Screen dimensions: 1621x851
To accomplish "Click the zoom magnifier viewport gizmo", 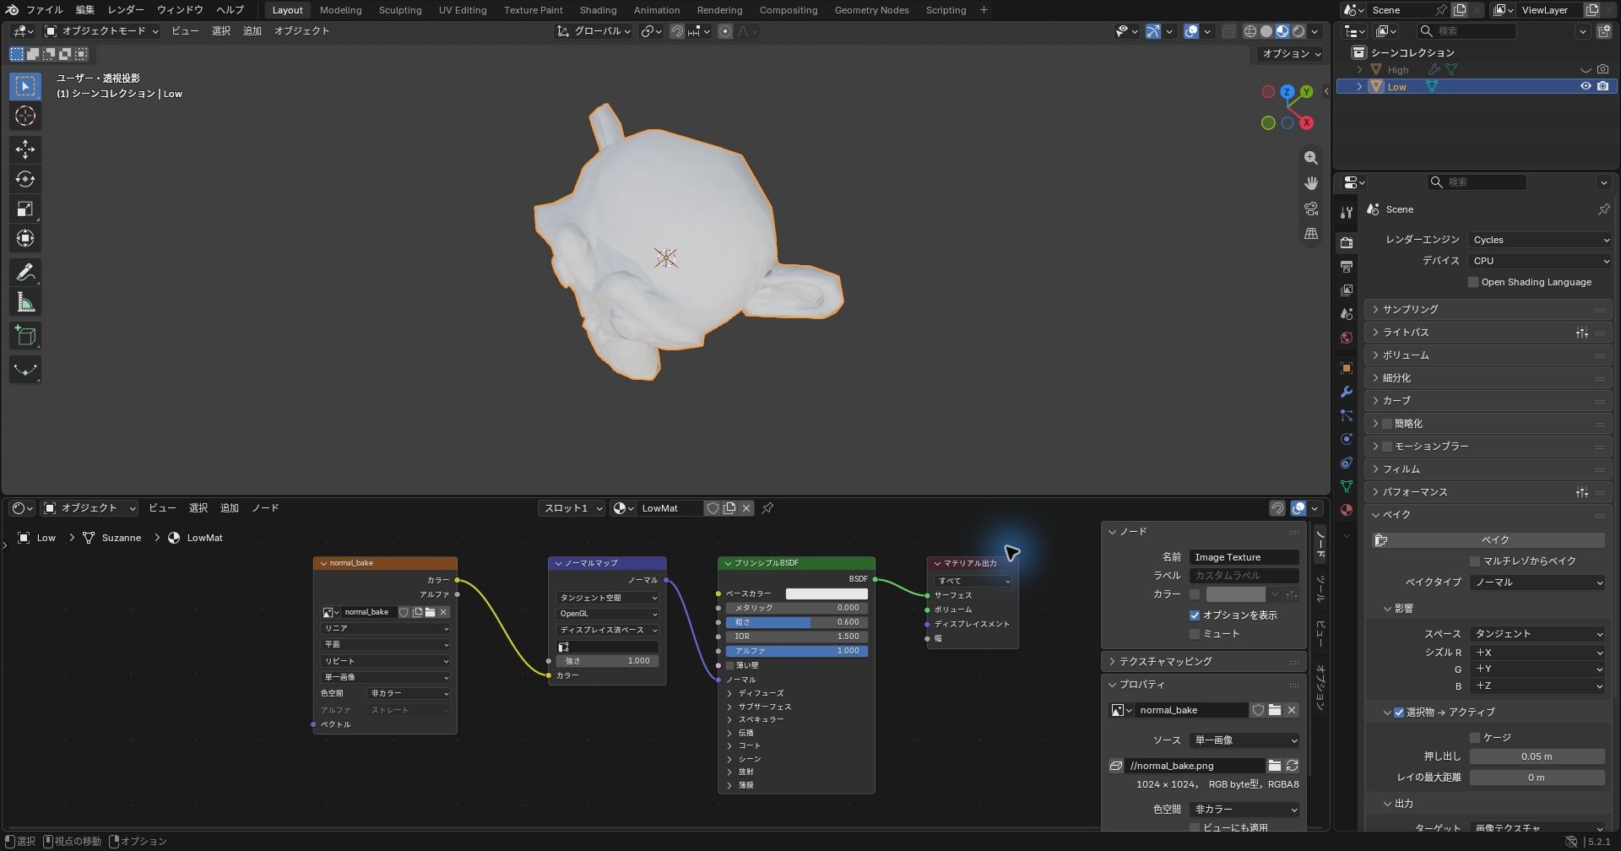I will [x=1310, y=158].
